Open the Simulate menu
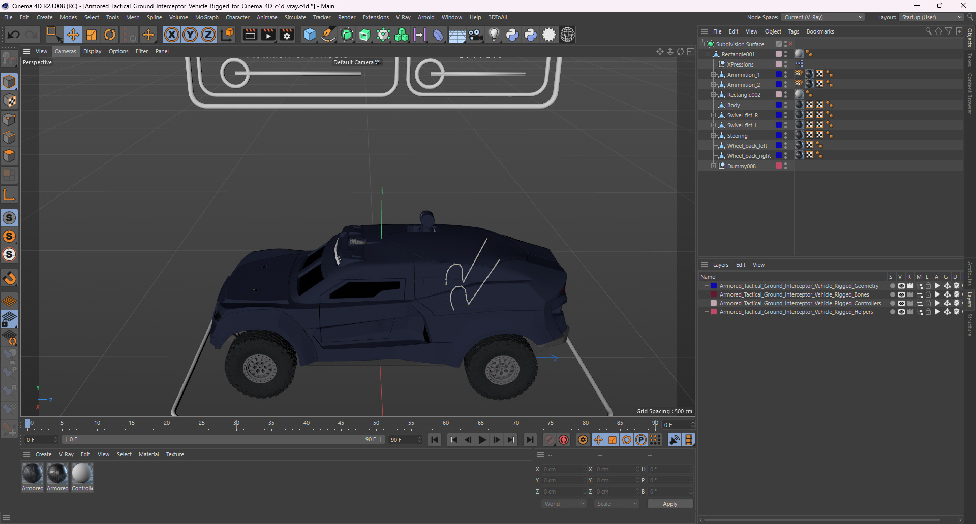The image size is (976, 524). click(x=295, y=17)
